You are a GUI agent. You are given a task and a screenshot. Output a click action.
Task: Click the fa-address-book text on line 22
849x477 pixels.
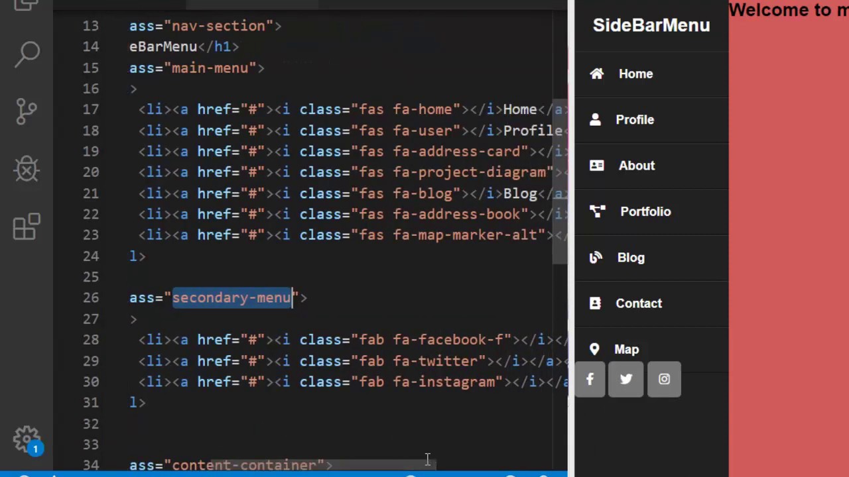(x=456, y=214)
